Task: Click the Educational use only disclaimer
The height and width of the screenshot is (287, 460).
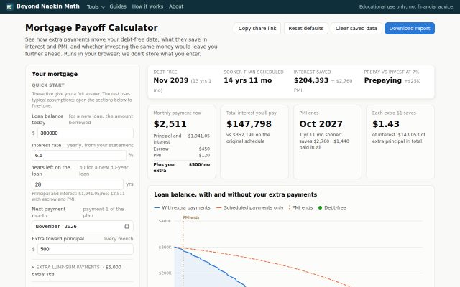Action: point(407,6)
